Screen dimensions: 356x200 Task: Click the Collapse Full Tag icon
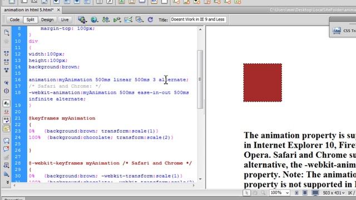point(6,53)
